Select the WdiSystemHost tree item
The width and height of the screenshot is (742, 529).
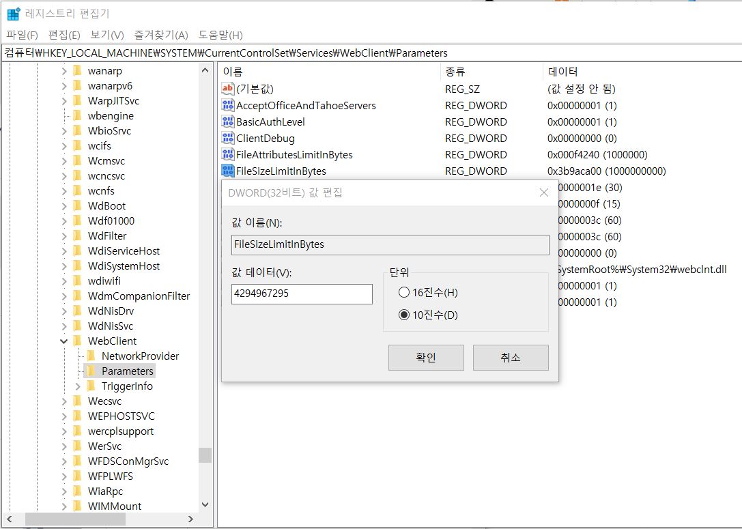(124, 266)
